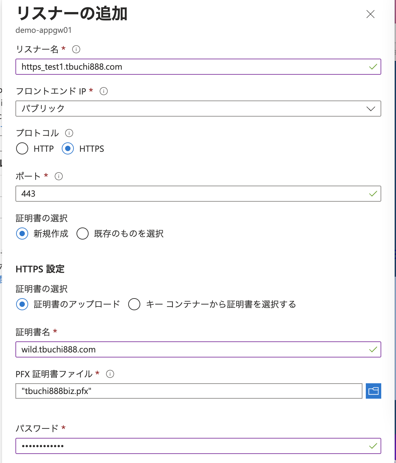Open the リスナー名 info tooltip

click(x=76, y=49)
